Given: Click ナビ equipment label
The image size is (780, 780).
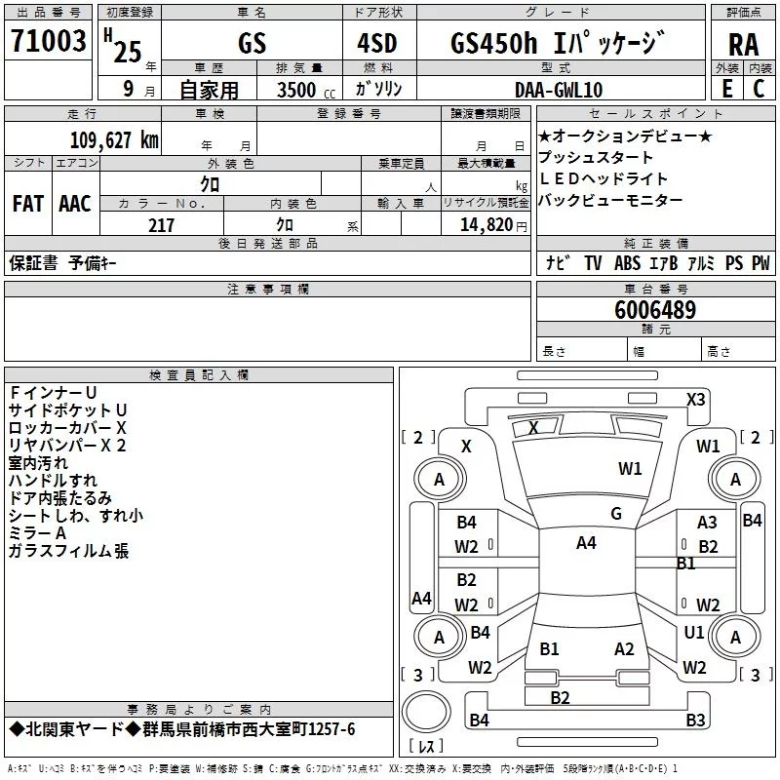Looking at the screenshot, I should (x=558, y=262).
